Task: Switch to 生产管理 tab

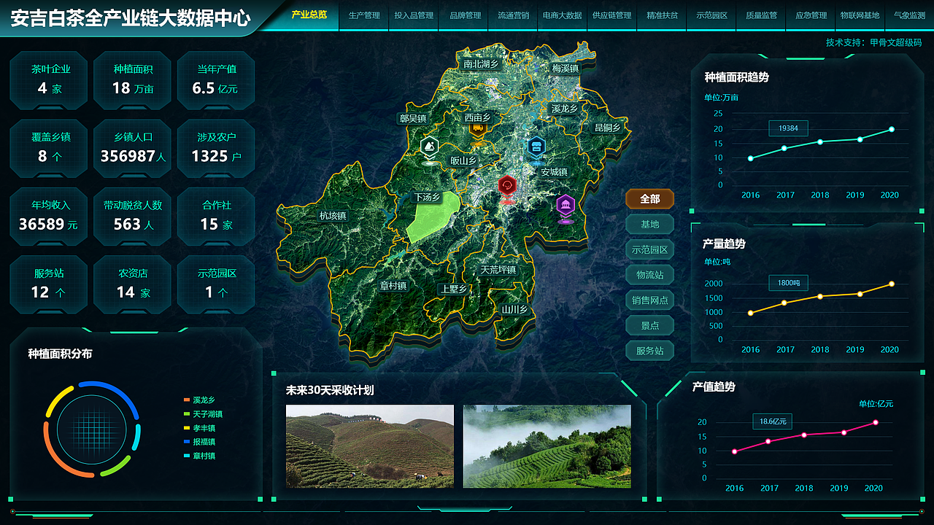Action: pos(364,15)
